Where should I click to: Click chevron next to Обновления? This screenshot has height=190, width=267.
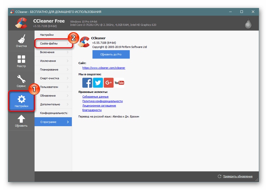pos(67,95)
